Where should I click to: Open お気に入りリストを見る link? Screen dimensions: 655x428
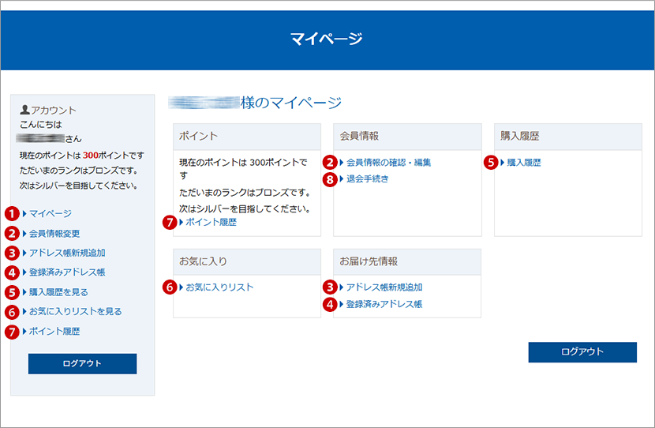[75, 311]
